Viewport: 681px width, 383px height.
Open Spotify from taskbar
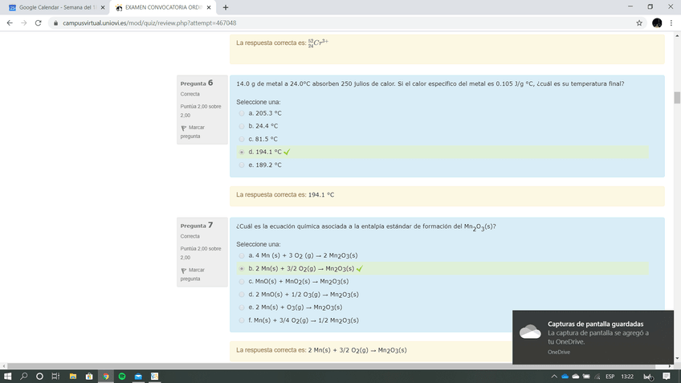pyautogui.click(x=122, y=376)
